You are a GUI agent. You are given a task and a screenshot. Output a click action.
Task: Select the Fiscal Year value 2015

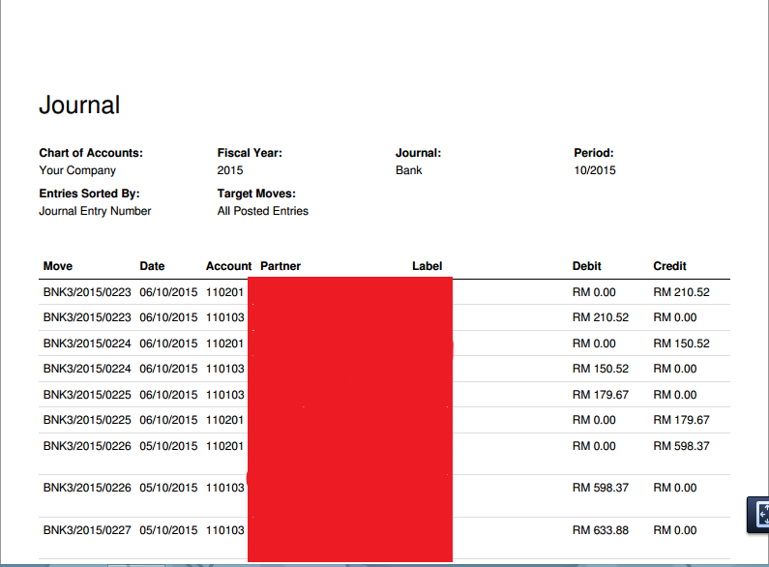coord(230,170)
